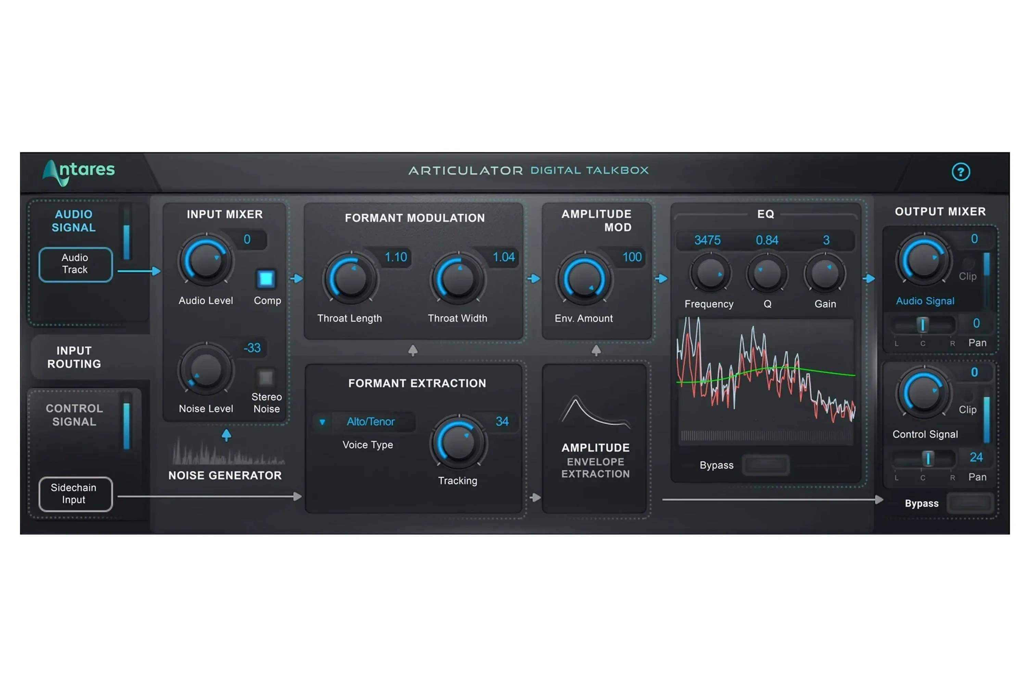The width and height of the screenshot is (1027, 685).
Task: Click the Amplitude Envelope Extraction label
Action: pyautogui.click(x=596, y=461)
